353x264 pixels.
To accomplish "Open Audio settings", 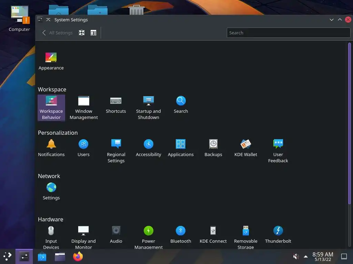I will (116, 234).
